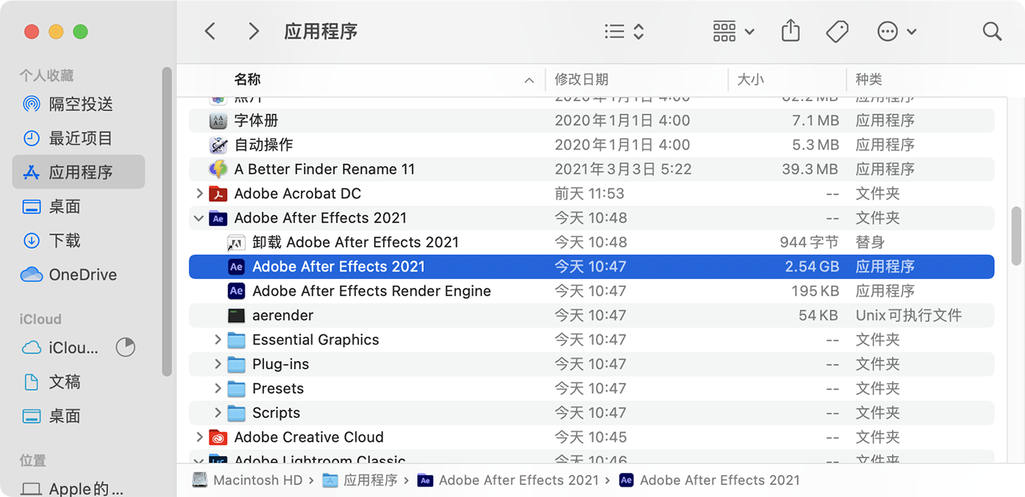
Task: Click the aerender file icon
Action: (236, 315)
